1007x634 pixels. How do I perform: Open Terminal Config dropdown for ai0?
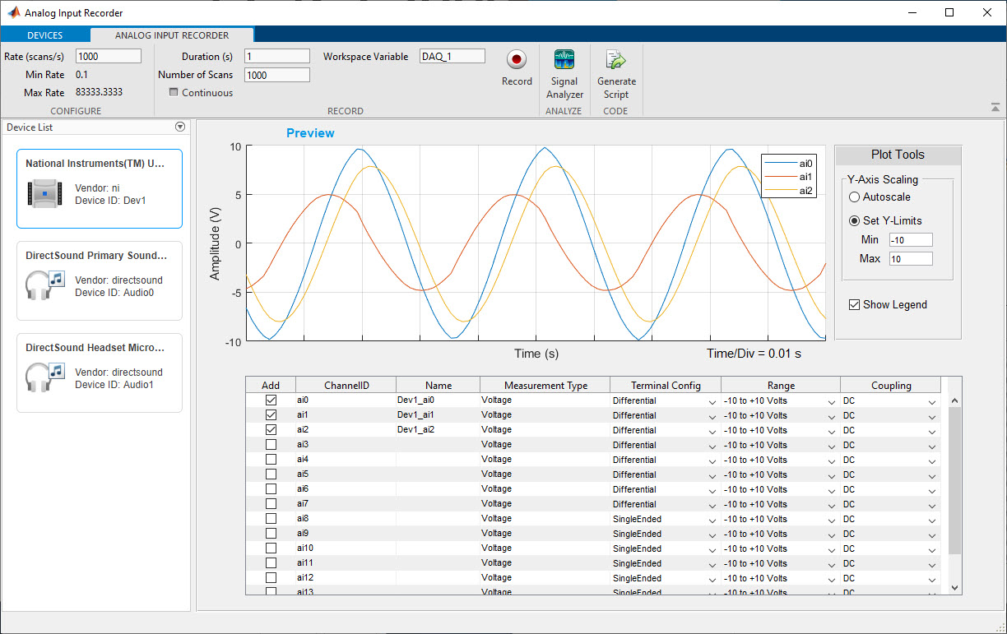(712, 401)
